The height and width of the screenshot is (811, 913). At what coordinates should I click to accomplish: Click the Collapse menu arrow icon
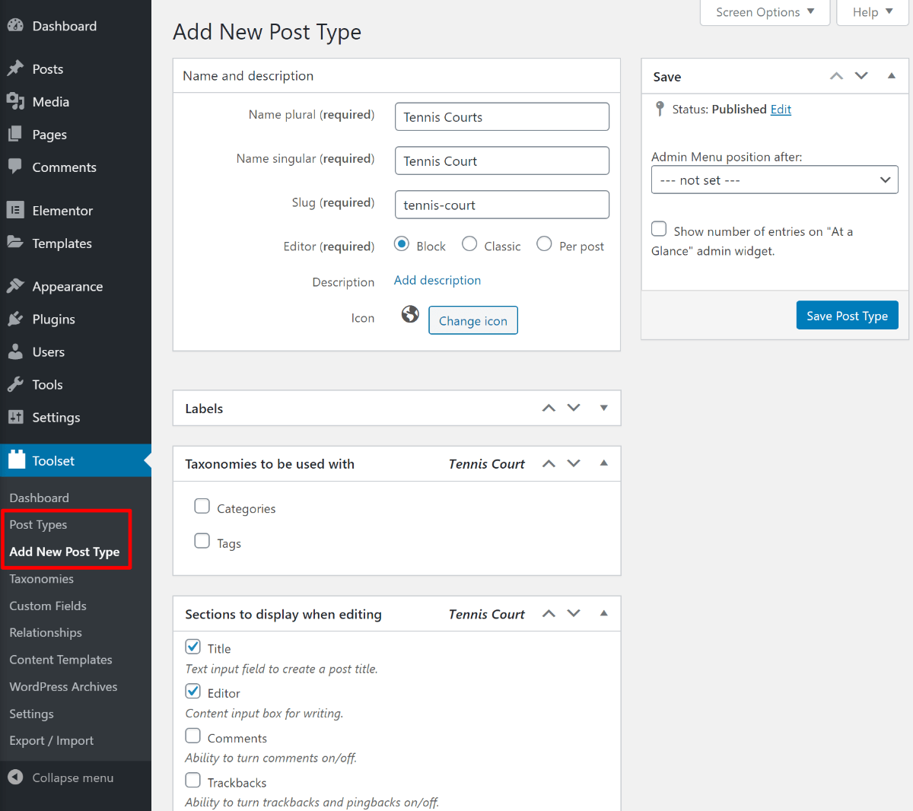point(15,778)
